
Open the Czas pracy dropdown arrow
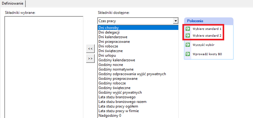pos(175,21)
